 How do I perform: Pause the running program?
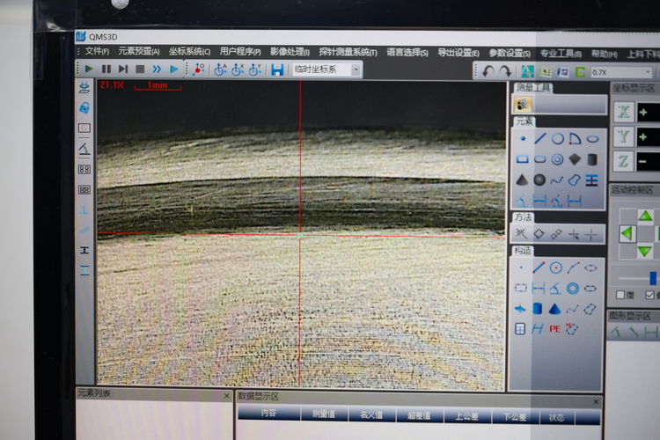106,69
